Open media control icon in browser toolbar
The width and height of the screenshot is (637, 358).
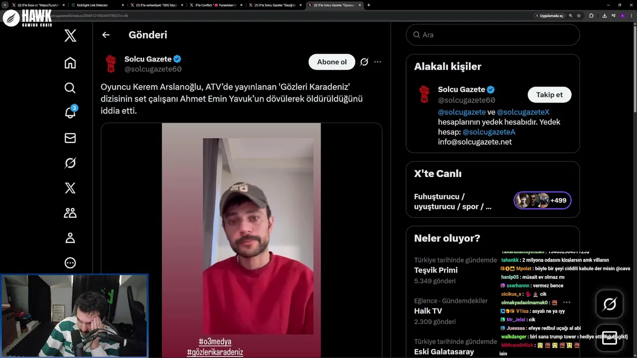[614, 15]
